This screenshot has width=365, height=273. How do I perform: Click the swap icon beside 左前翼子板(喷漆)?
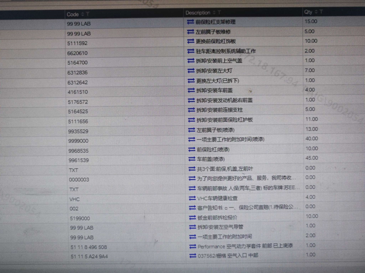point(192,130)
